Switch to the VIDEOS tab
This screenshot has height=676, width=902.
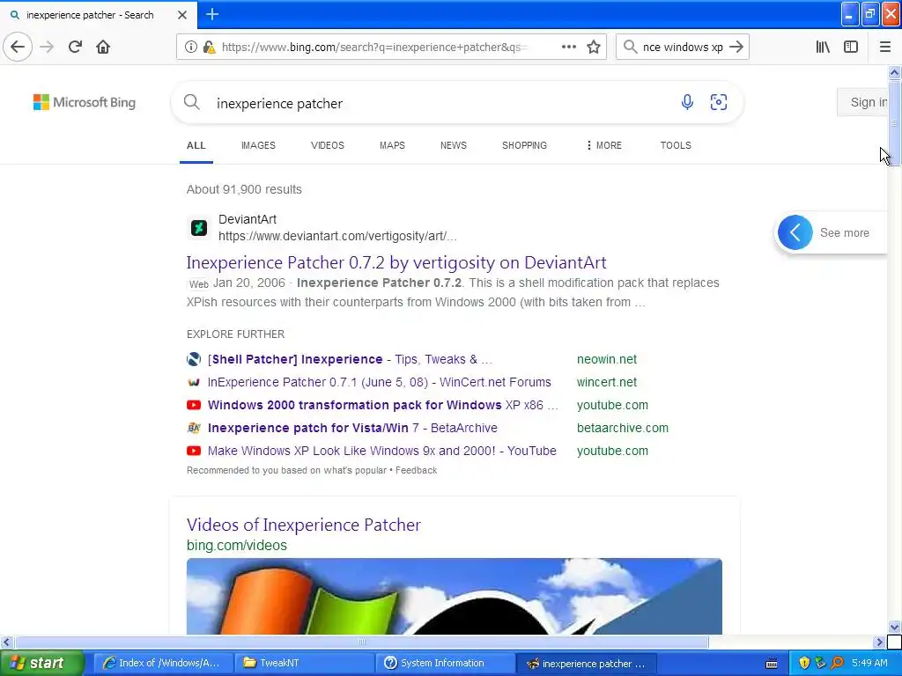pyautogui.click(x=328, y=145)
